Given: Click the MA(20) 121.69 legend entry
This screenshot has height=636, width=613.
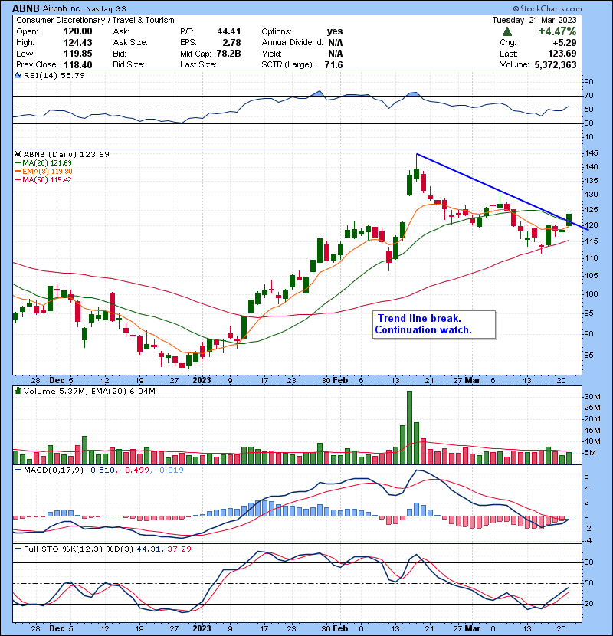Looking at the screenshot, I should coord(44,162).
